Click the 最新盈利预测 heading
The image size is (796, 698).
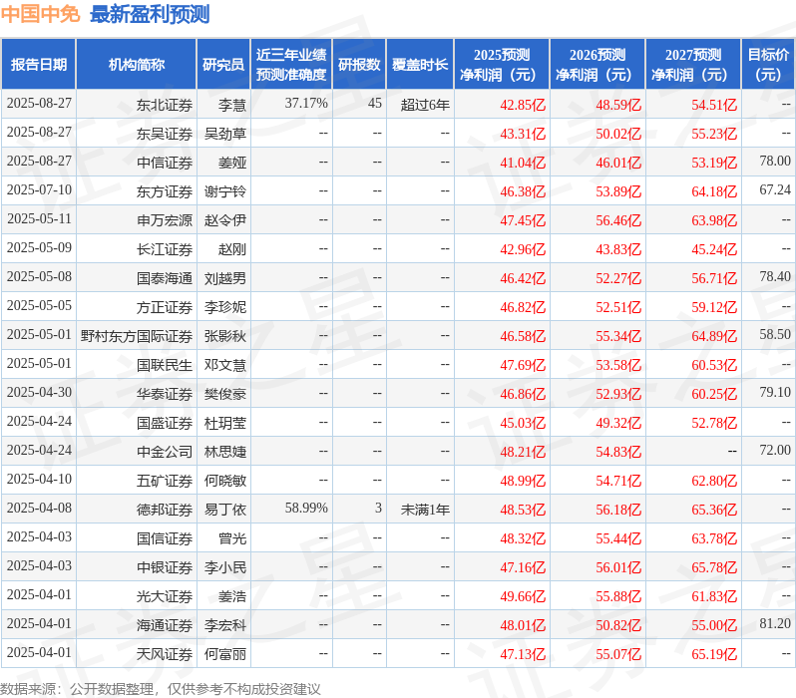(150, 14)
